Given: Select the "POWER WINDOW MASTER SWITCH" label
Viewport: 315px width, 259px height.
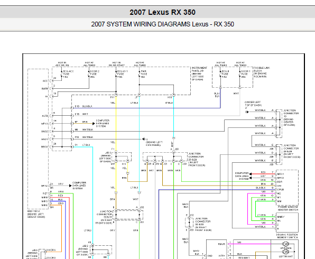Looking at the screenshot, I should [288, 208].
